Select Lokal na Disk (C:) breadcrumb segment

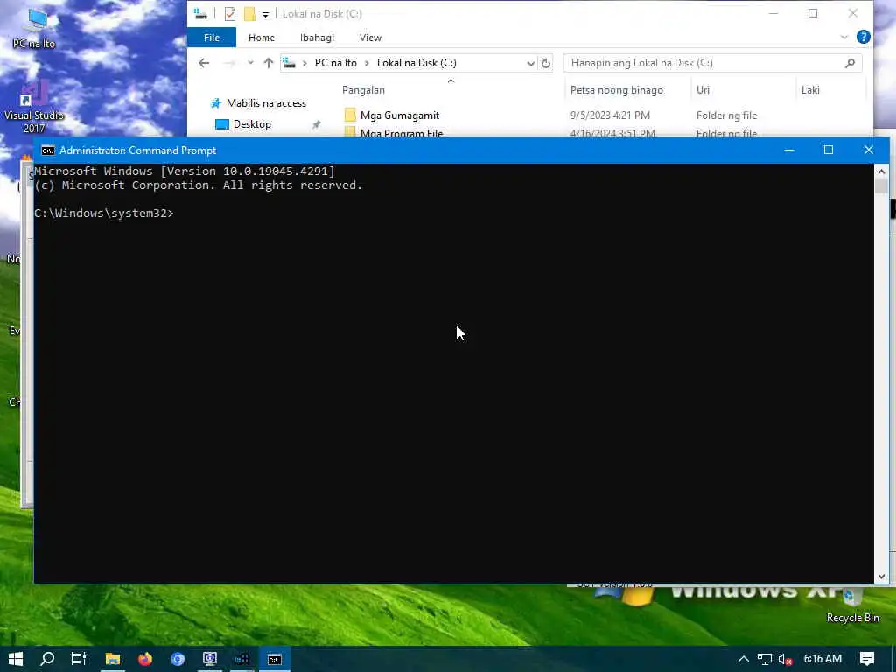click(x=416, y=63)
